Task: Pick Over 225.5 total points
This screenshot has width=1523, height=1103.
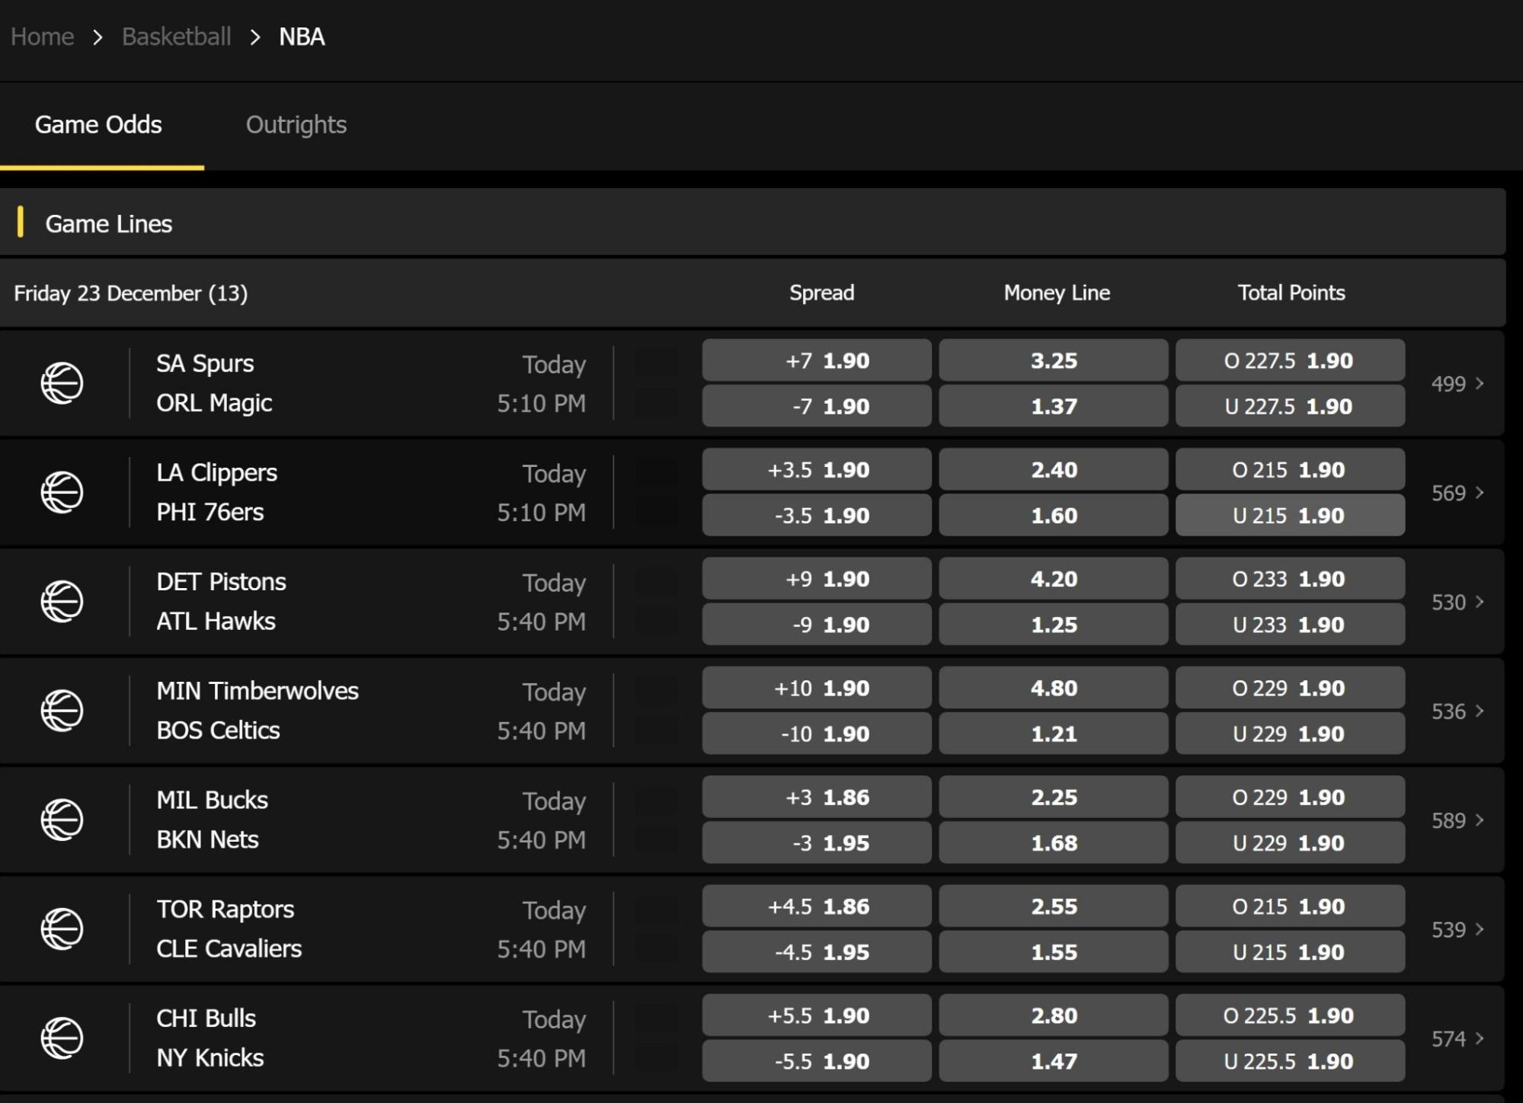Action: (1290, 1015)
